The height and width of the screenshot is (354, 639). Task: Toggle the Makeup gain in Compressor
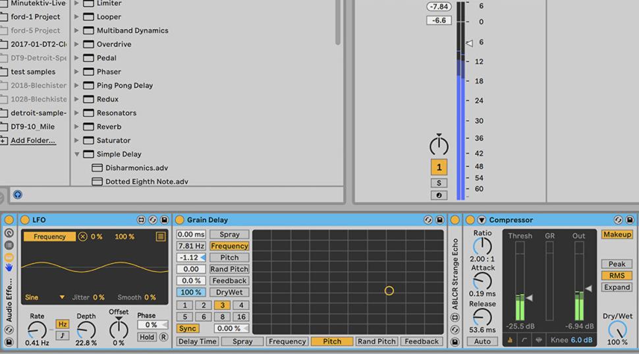click(617, 235)
